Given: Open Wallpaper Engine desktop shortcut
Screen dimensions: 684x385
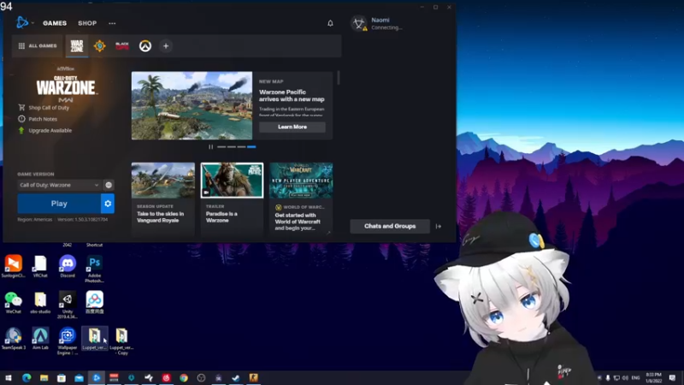Looking at the screenshot, I should click(68, 341).
